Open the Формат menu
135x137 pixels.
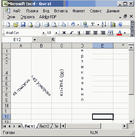(79, 11)
